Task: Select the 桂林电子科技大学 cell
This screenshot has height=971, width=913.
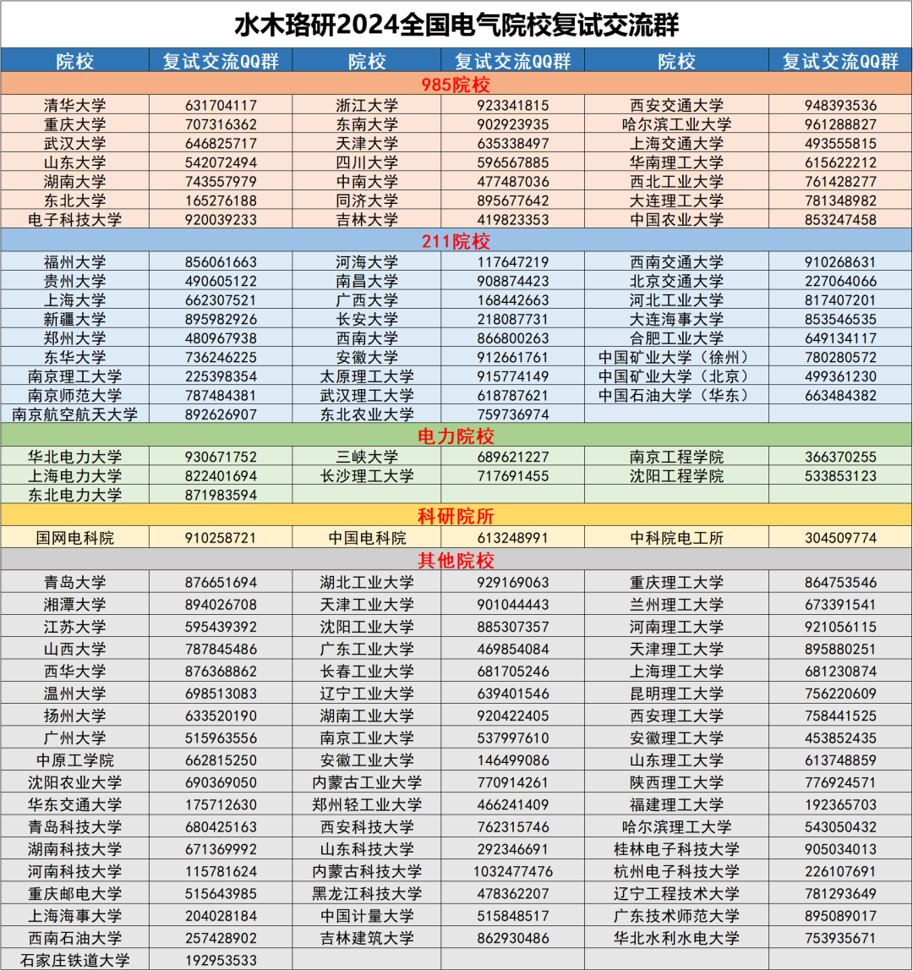Action: [676, 849]
